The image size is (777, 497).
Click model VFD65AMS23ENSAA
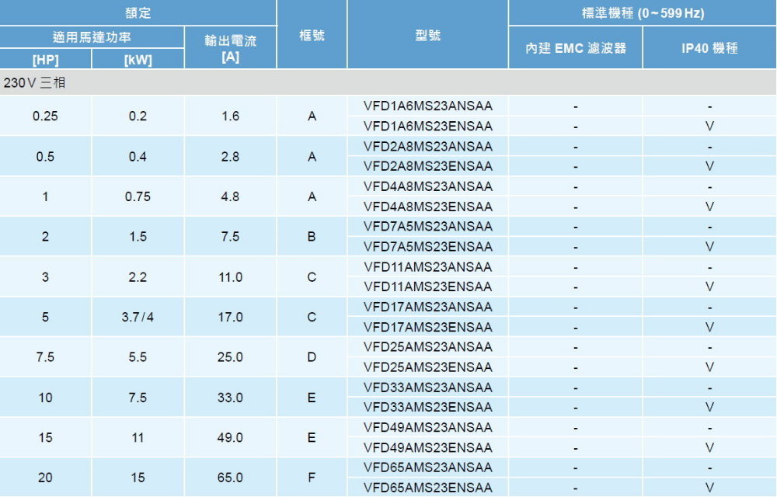427,488
